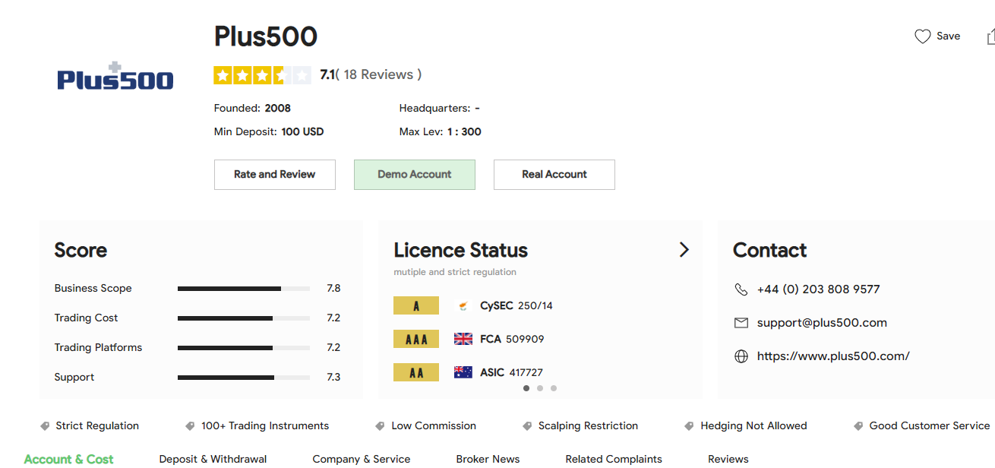The width and height of the screenshot is (995, 468).
Task: Open a Real Account
Action: (554, 175)
